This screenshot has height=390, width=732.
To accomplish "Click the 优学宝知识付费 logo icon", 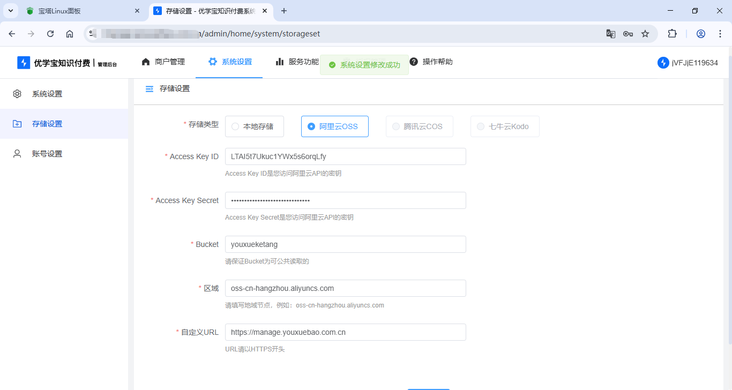I will click(x=24, y=63).
